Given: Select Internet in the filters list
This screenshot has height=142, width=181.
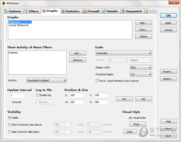Looking at the screenshot, I should coord(13,53).
